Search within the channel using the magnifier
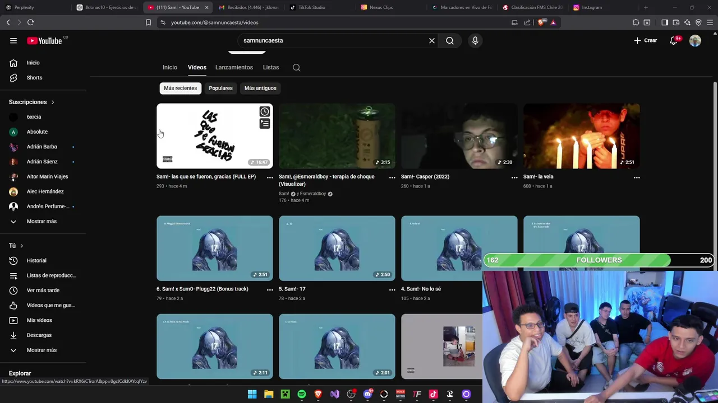The height and width of the screenshot is (403, 718). (x=296, y=68)
